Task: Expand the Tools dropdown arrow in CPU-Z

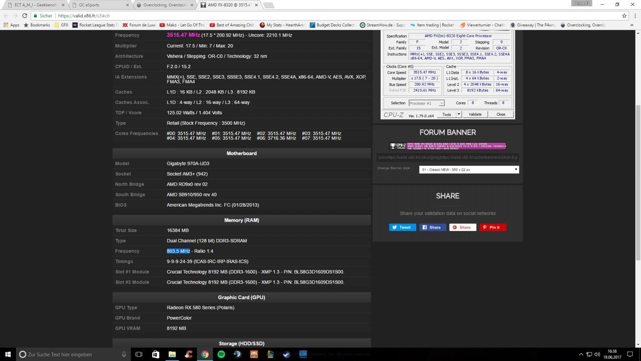Action: tap(459, 114)
